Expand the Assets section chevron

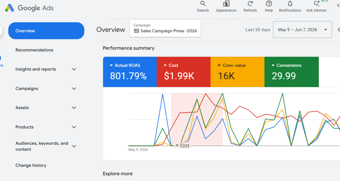[74, 108]
